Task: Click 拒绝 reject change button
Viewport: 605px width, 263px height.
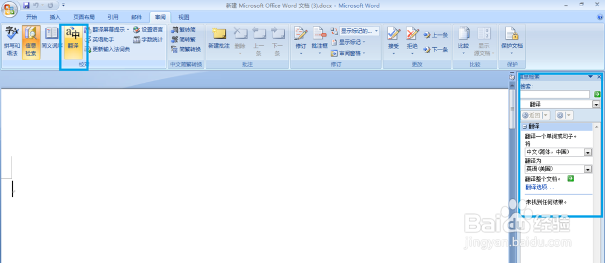Action: click(x=412, y=41)
